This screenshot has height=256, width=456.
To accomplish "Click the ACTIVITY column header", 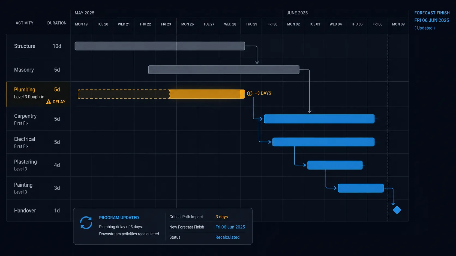I will click(25, 23).
